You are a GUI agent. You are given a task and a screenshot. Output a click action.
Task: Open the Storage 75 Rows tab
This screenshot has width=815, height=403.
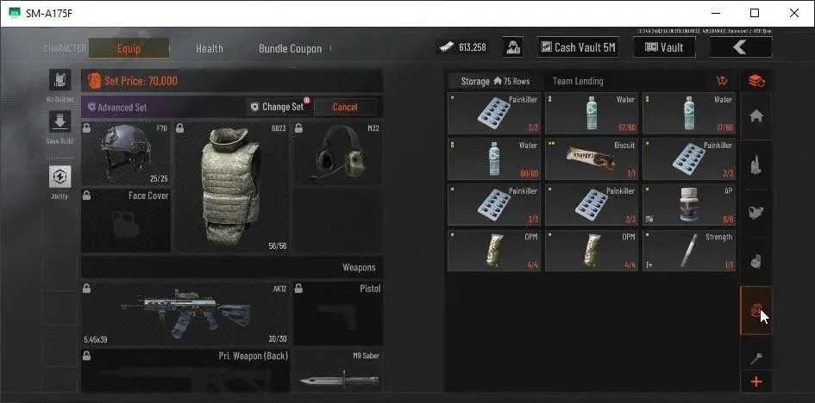coord(495,82)
